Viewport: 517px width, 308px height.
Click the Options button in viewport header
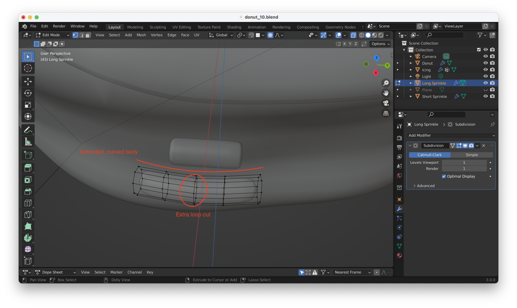point(380,44)
